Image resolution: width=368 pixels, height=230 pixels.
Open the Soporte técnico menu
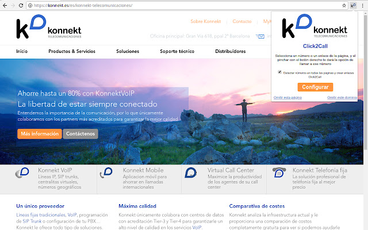[x=177, y=51]
